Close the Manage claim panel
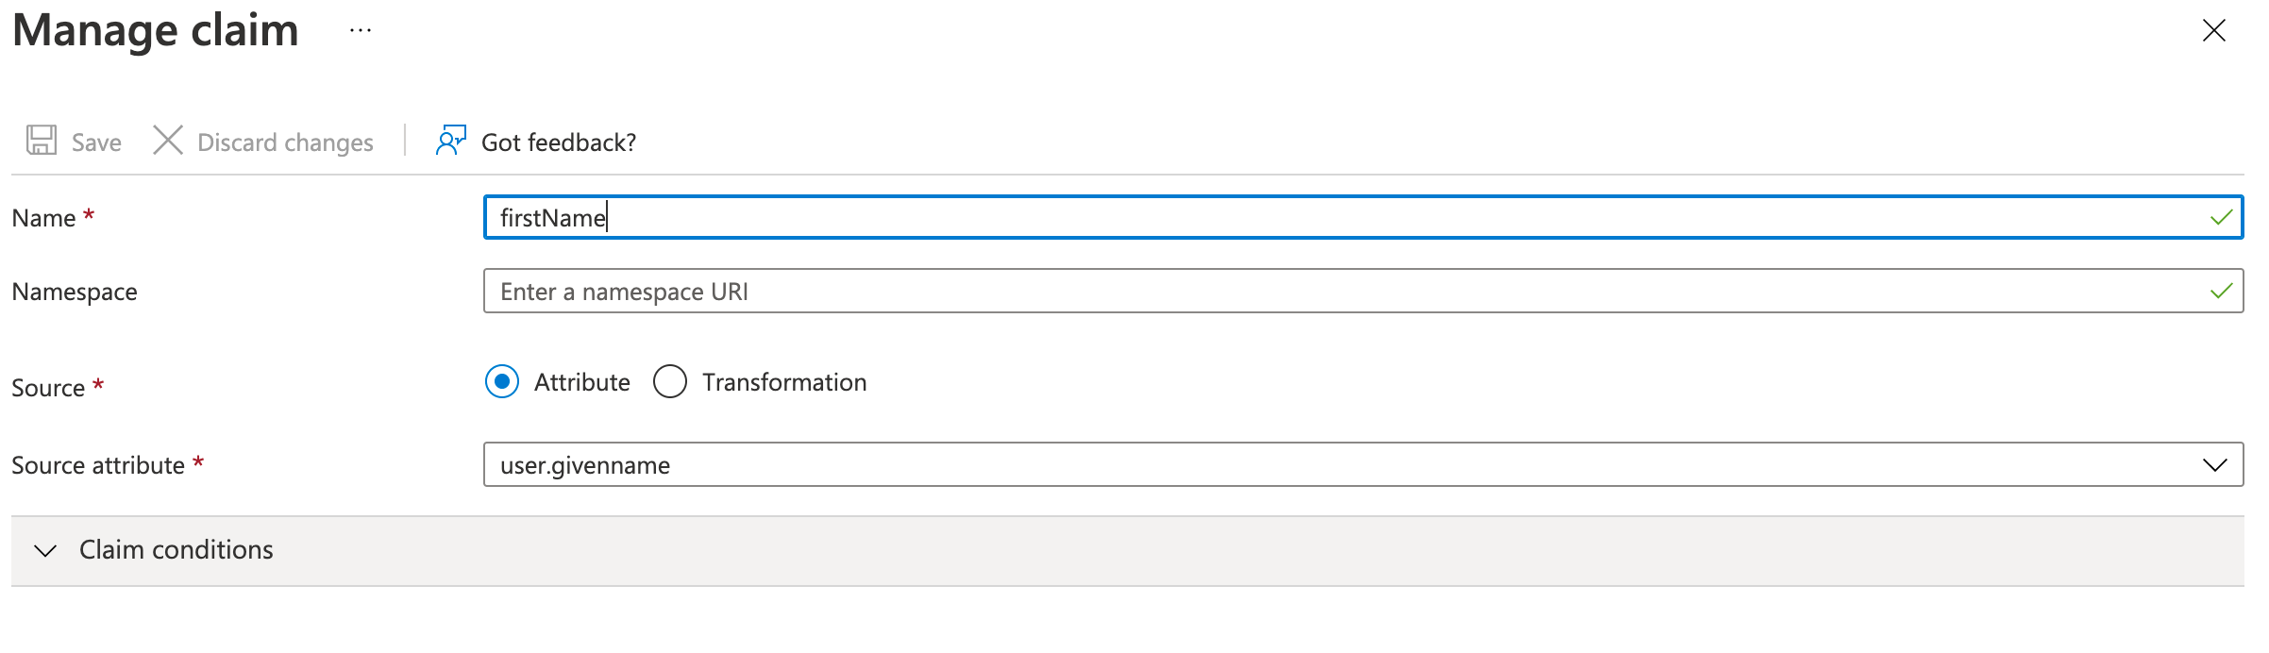 [x=2213, y=30]
